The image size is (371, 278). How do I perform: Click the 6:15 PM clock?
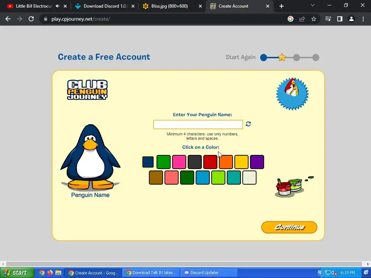[348, 273]
